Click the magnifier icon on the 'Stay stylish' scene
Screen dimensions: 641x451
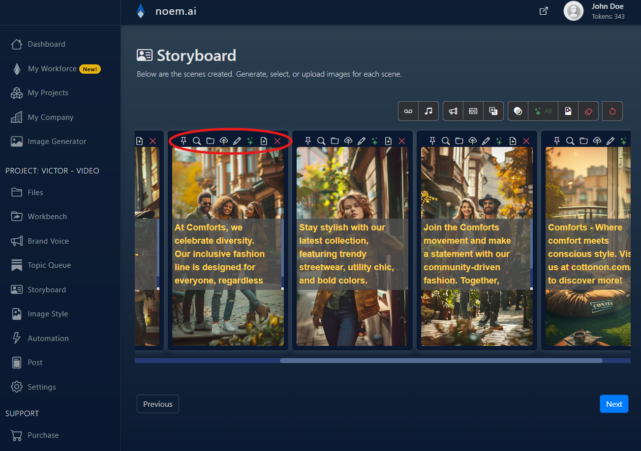click(321, 141)
